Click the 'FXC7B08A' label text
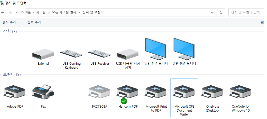 100,107
